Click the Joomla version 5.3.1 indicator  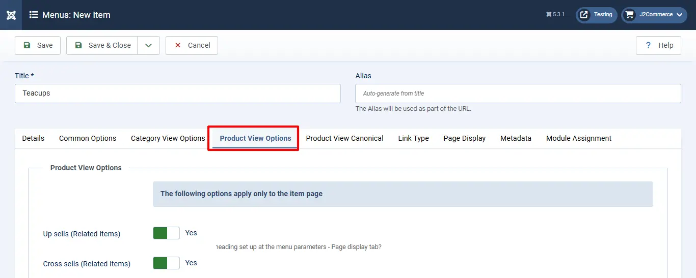[x=555, y=15]
